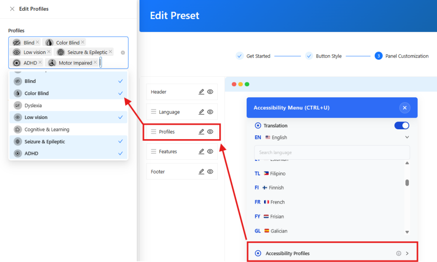Image resolution: width=437 pixels, height=262 pixels.
Task: Open the English language dropdown
Action: pos(406,137)
